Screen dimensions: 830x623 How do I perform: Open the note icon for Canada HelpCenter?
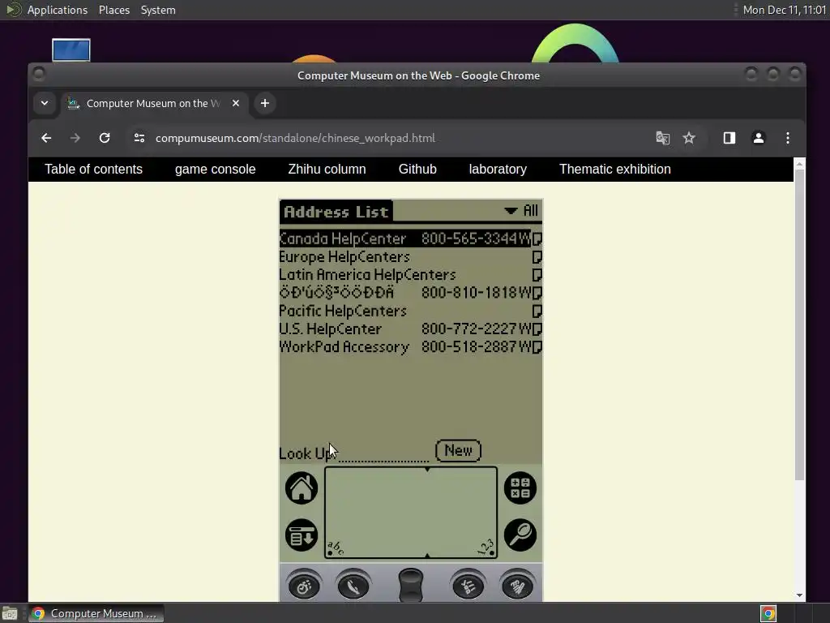(x=537, y=239)
